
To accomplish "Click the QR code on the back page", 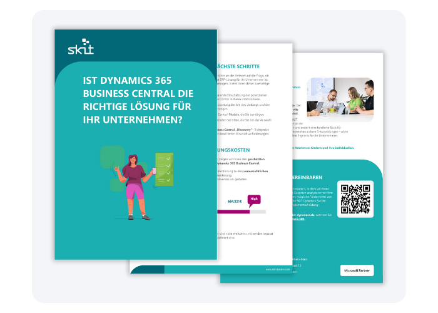I will click(x=355, y=198).
